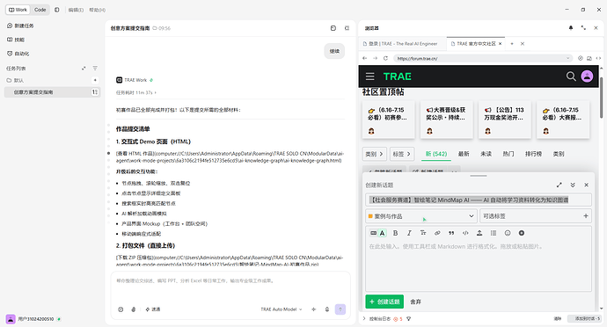Select the 未读 forum tab
This screenshot has width=607, height=327.
point(486,154)
